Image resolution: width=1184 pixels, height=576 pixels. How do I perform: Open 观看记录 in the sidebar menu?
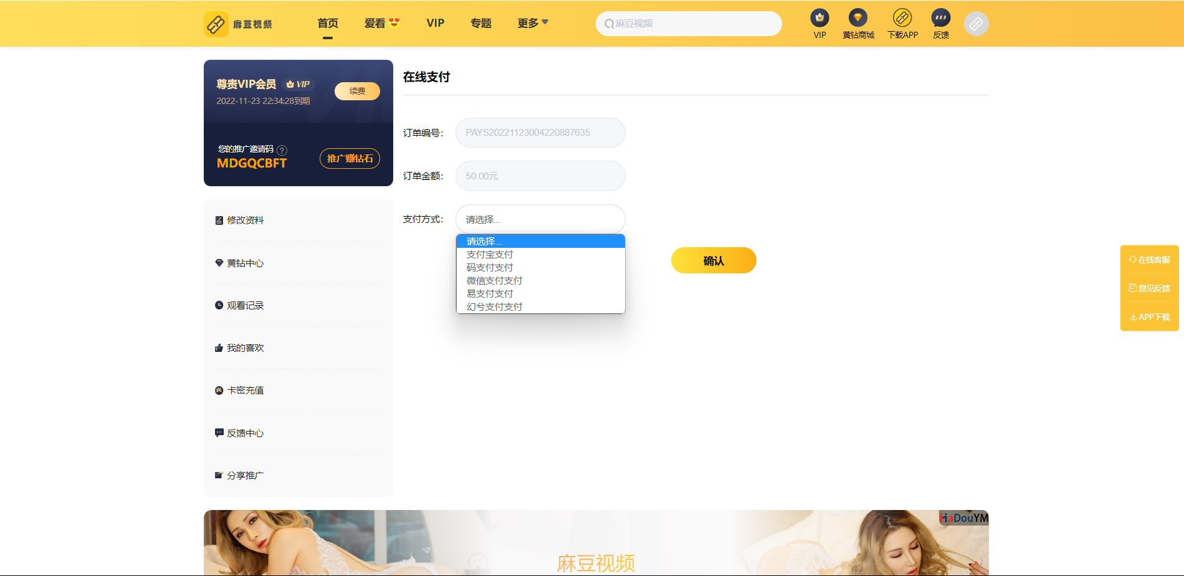tap(246, 306)
